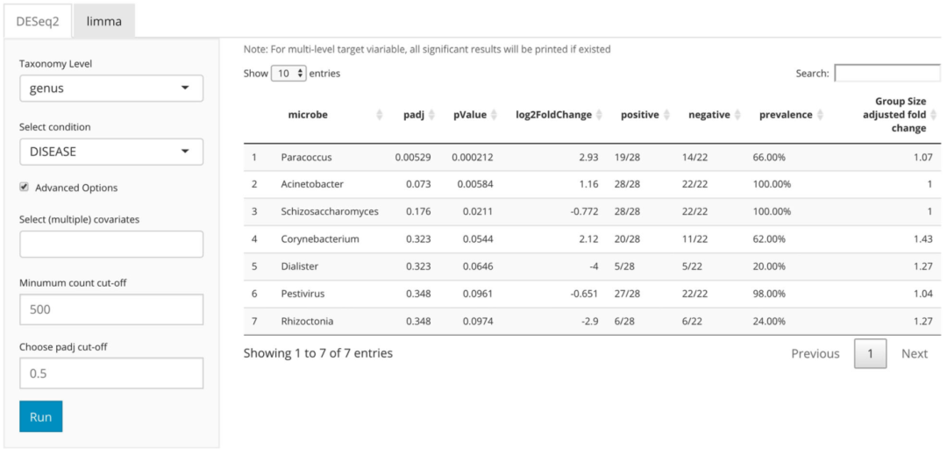Select the Paracoccus microbe cell

306,157
